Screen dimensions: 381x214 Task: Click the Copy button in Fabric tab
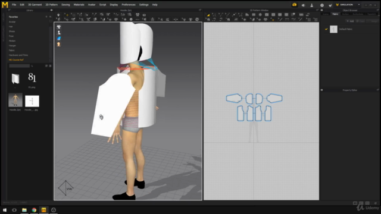pos(361,21)
